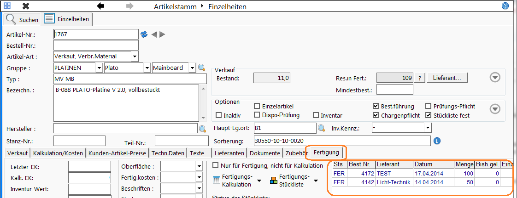
Task: Open the Plato subgroup dropdown
Action: click(x=147, y=68)
